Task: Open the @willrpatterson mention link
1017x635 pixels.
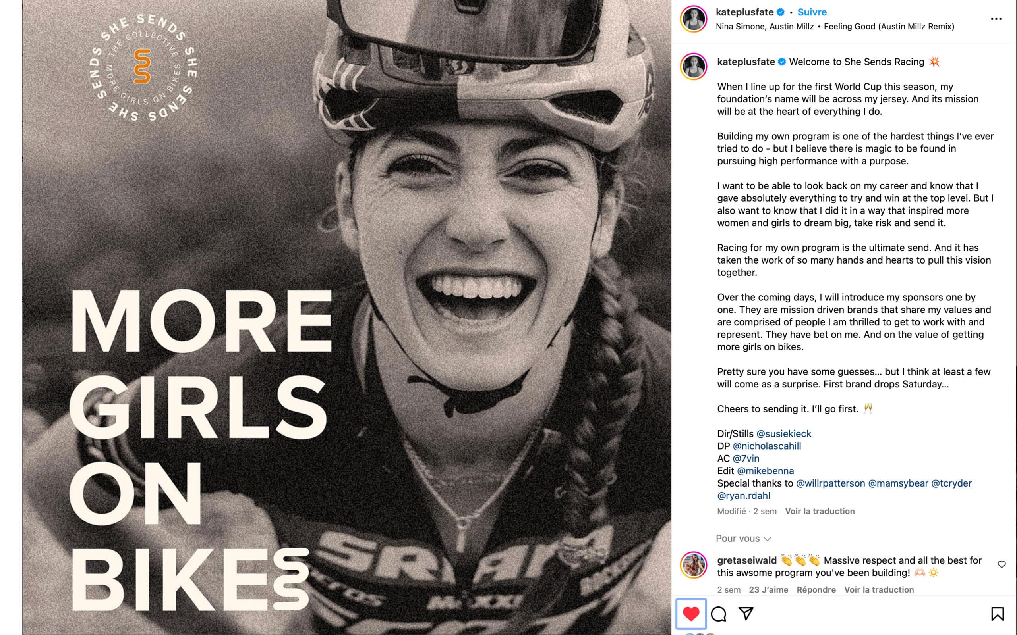Action: pos(830,483)
